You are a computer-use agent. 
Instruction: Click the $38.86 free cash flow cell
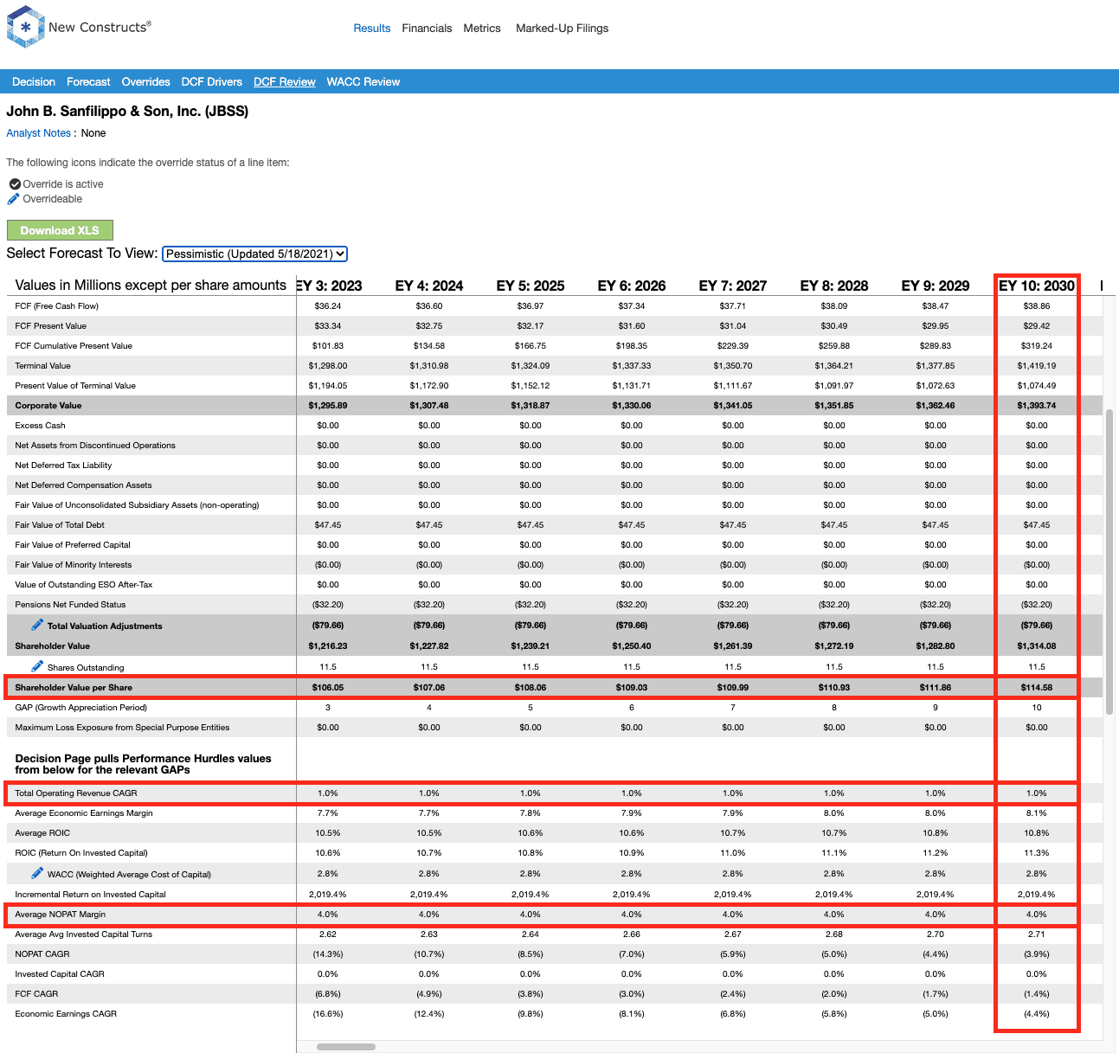point(1037,306)
